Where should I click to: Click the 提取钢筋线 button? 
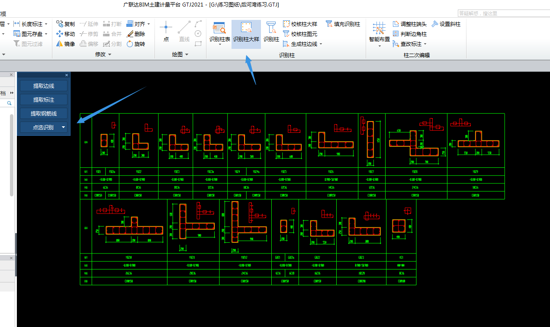pos(44,113)
